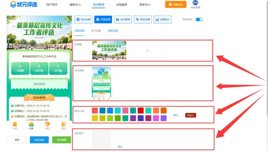Viewport: 268px width, 152px height.
Task: Click the orange 创建活动 button
Action: coord(175,4)
